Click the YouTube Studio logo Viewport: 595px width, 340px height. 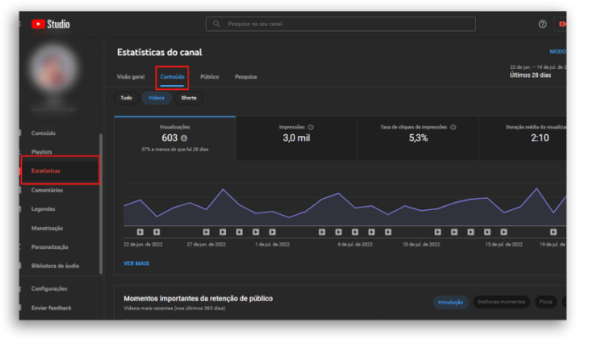[x=51, y=25]
